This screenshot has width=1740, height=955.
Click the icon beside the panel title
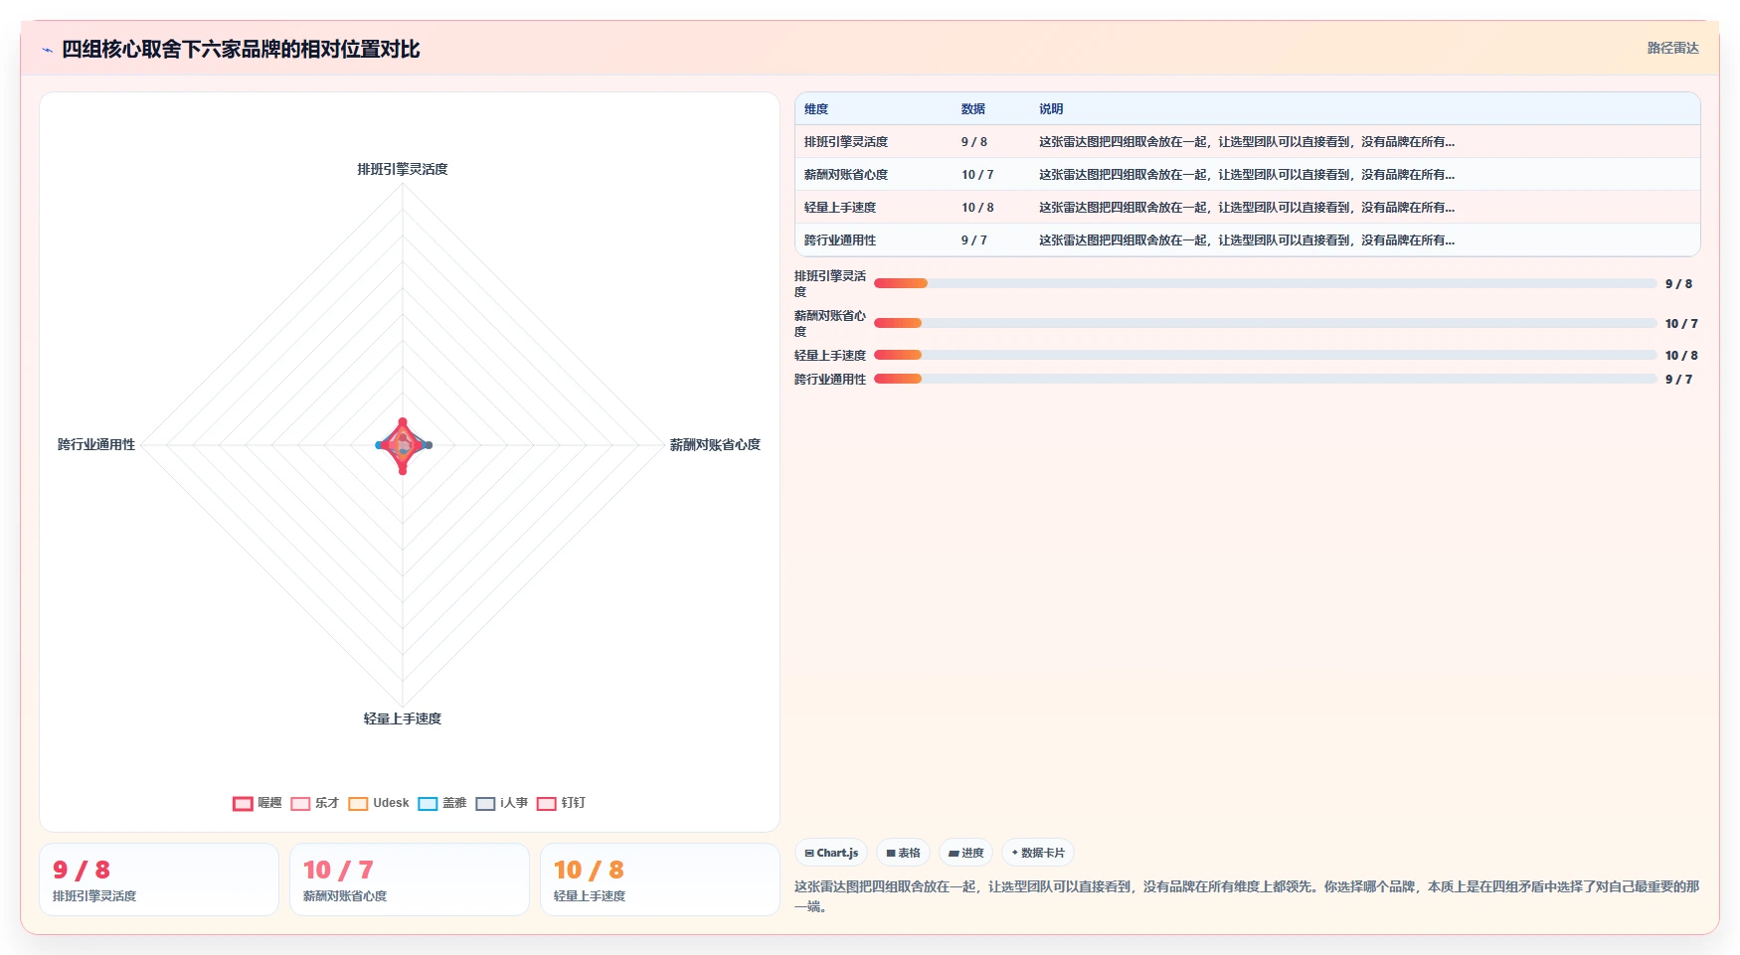47,50
